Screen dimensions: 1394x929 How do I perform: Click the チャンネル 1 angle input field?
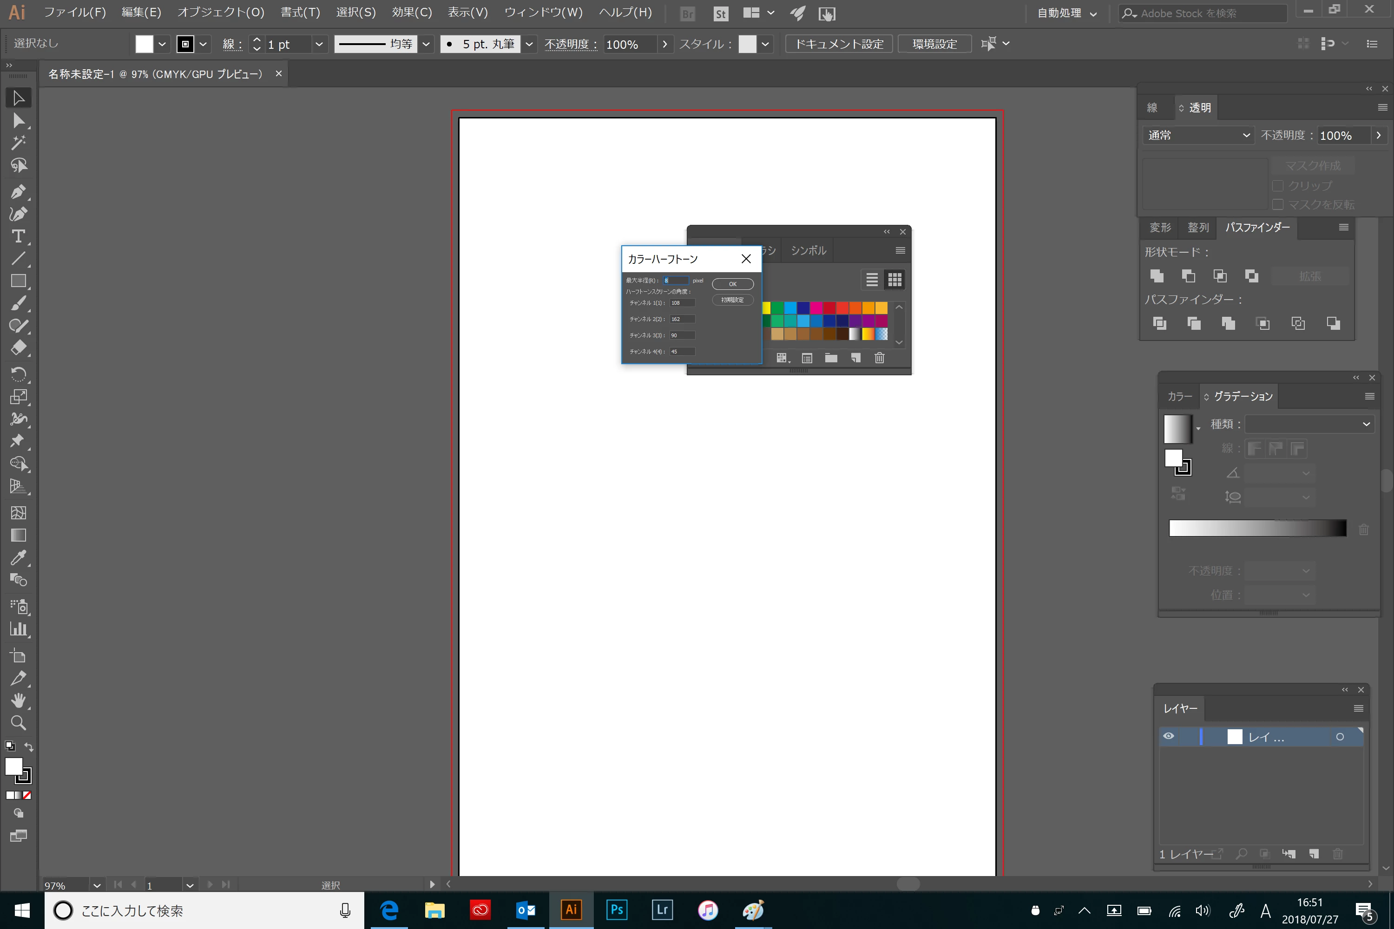[682, 303]
